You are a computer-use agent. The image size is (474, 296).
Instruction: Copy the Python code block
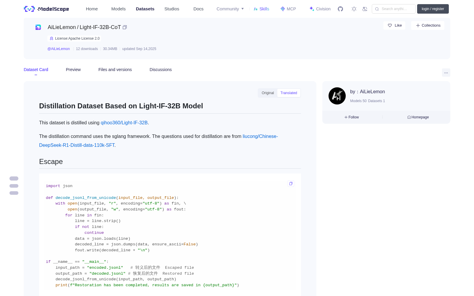(291, 184)
